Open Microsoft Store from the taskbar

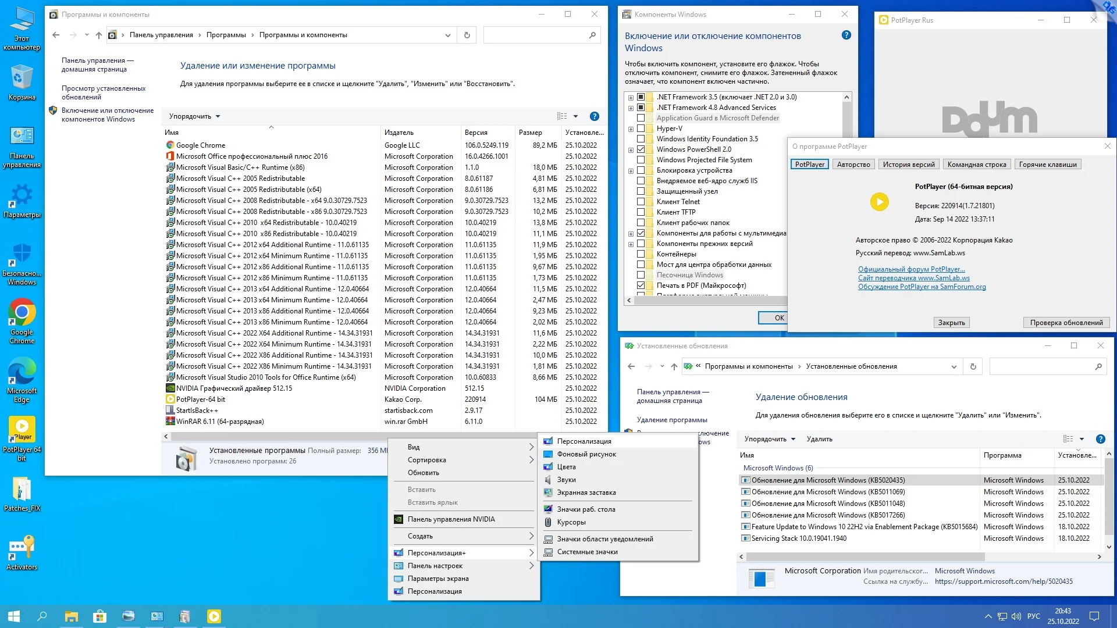pos(99,616)
